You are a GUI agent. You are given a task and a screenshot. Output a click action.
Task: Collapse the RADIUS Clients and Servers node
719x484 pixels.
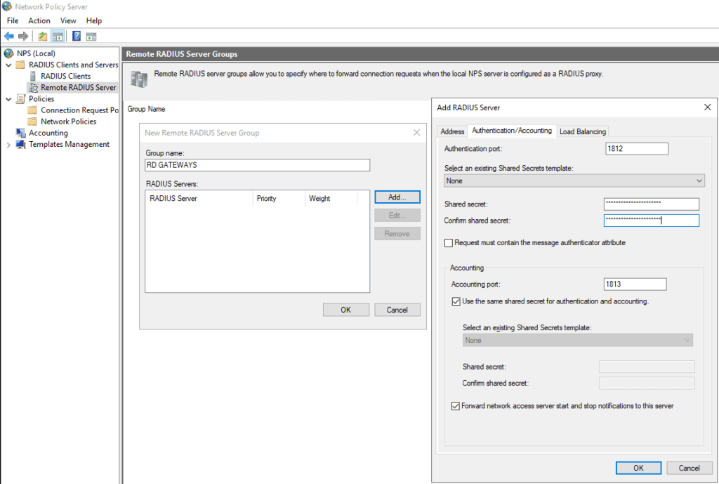(x=8, y=65)
